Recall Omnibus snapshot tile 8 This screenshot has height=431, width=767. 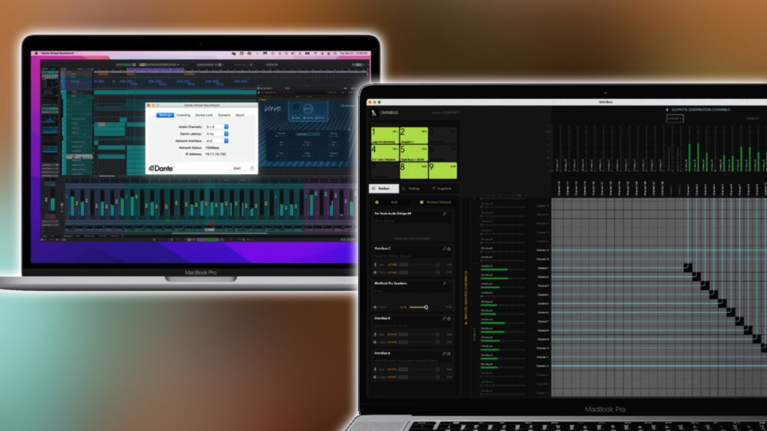[x=414, y=171]
